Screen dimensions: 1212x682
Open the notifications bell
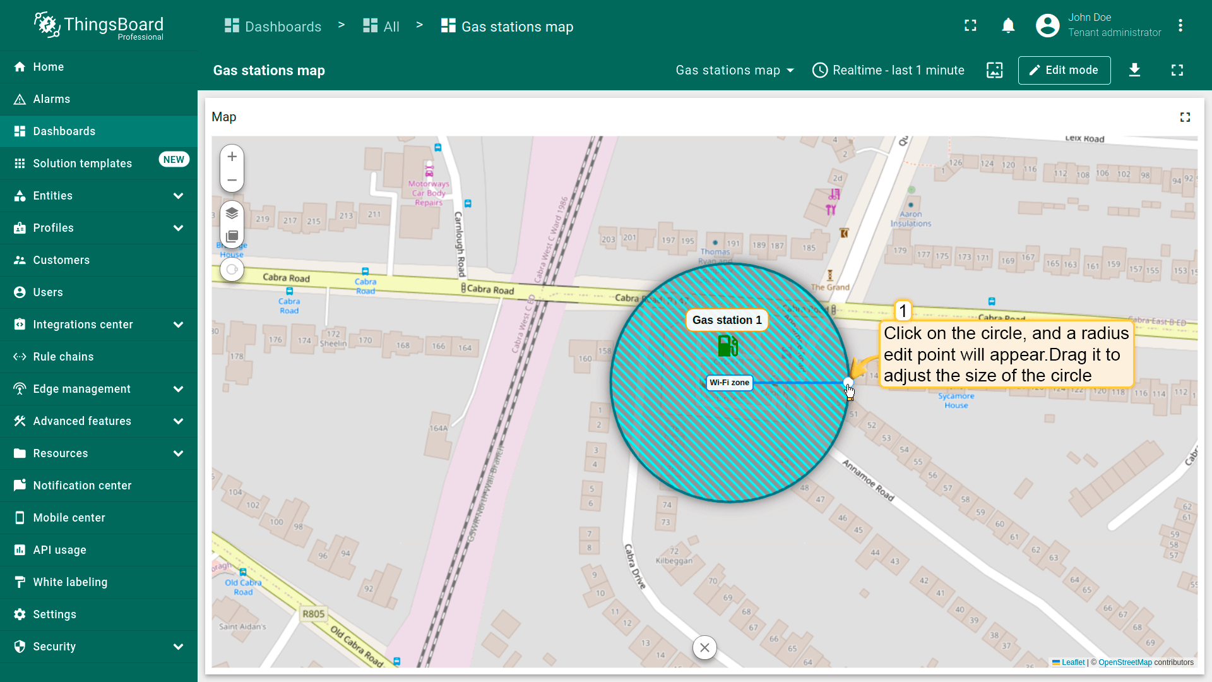tap(1008, 26)
